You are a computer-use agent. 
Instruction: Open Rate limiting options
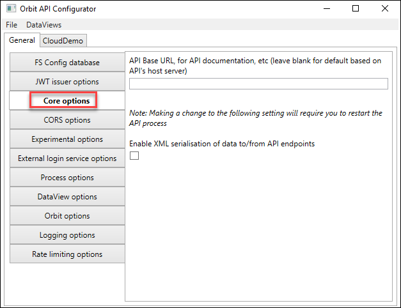coord(67,254)
